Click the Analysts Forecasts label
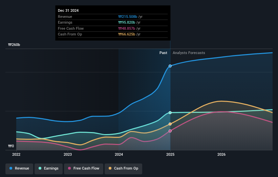This screenshot has width=278, height=177. 189,53
